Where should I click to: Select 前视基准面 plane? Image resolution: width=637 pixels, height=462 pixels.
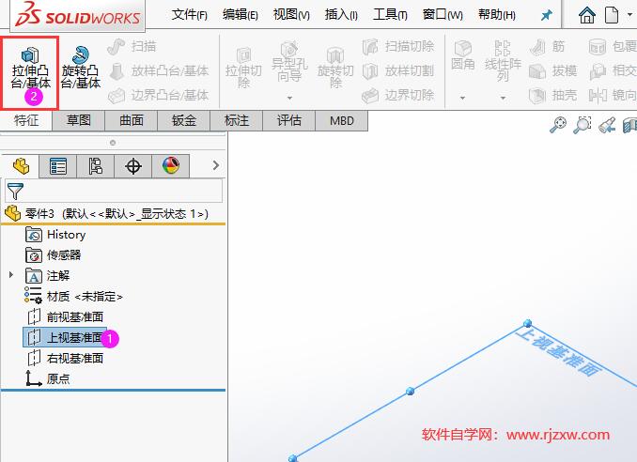click(65, 316)
